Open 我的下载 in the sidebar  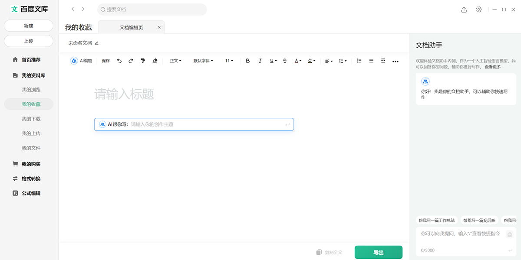tap(31, 119)
